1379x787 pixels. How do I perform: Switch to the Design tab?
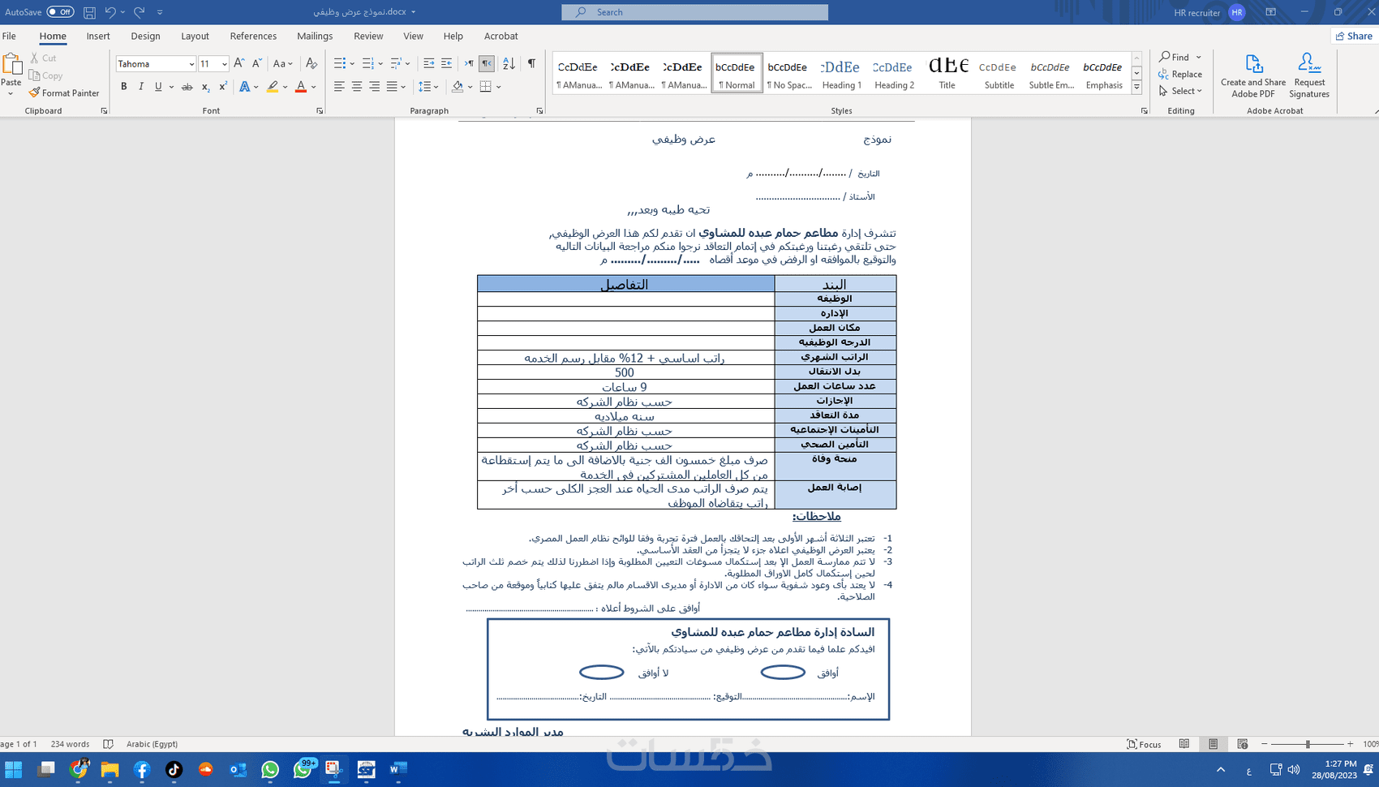click(x=145, y=36)
